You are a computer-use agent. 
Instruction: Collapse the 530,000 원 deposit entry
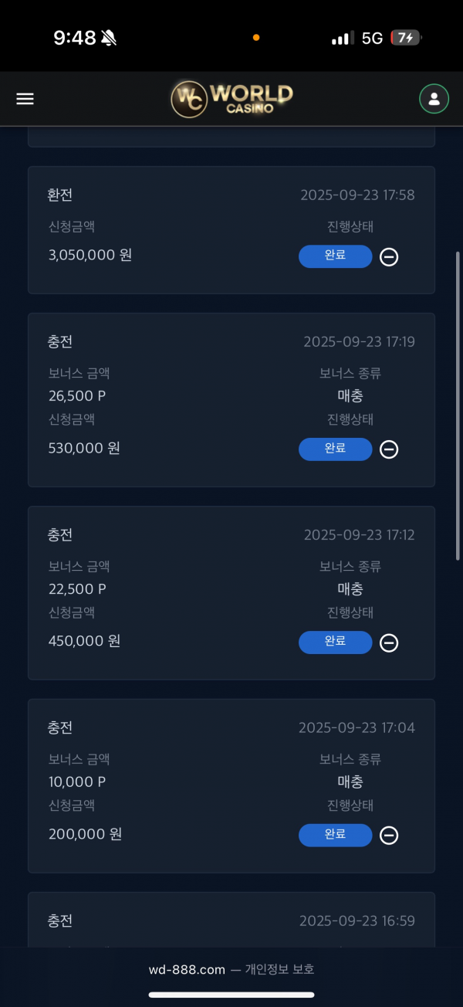(389, 449)
